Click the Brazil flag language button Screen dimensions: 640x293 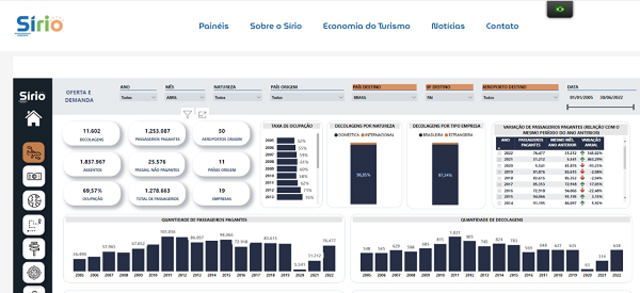click(x=559, y=10)
